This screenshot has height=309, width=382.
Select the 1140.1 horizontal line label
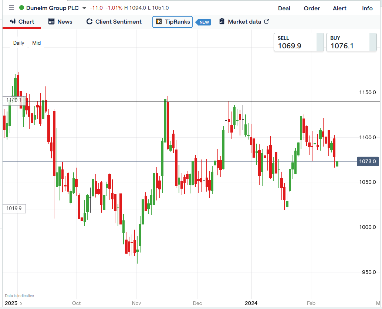click(14, 100)
